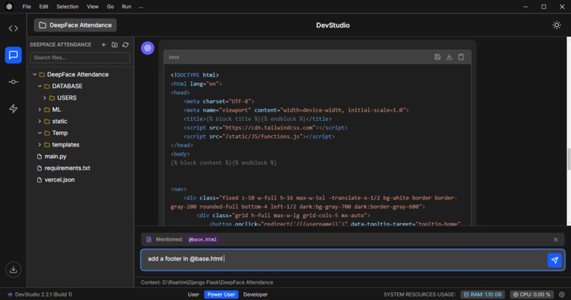The height and width of the screenshot is (300, 571).
Task: Click the RAM usage indicator
Action: click(x=482, y=294)
